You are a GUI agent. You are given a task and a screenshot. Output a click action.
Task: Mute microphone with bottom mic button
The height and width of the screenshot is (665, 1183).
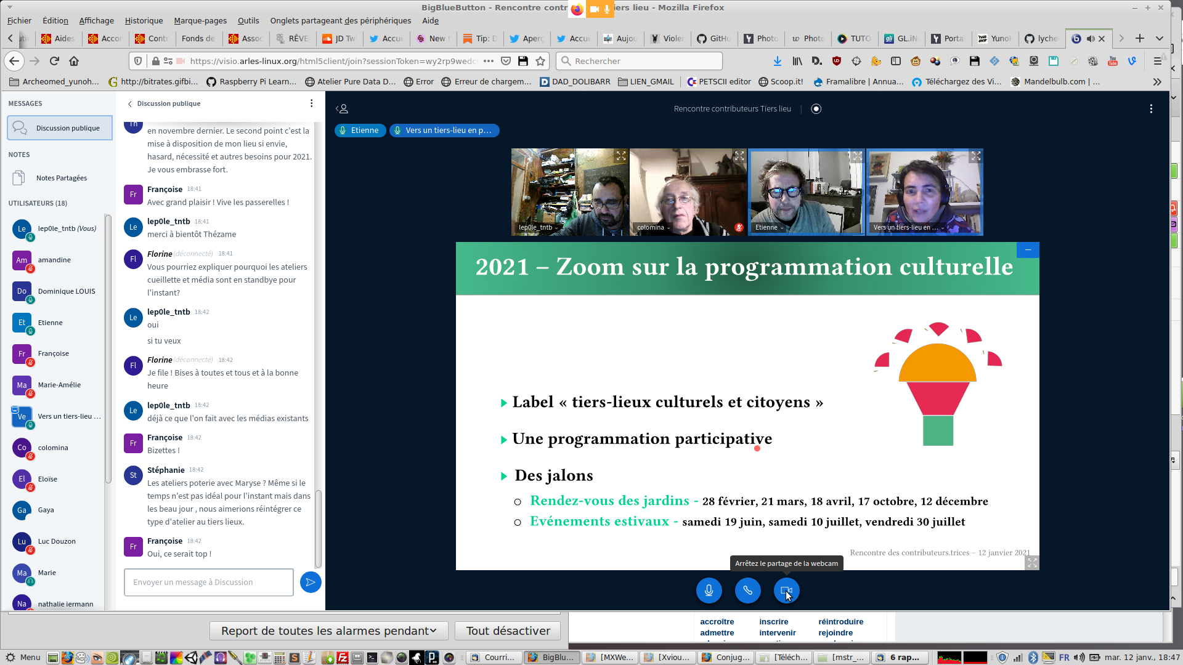[709, 590]
